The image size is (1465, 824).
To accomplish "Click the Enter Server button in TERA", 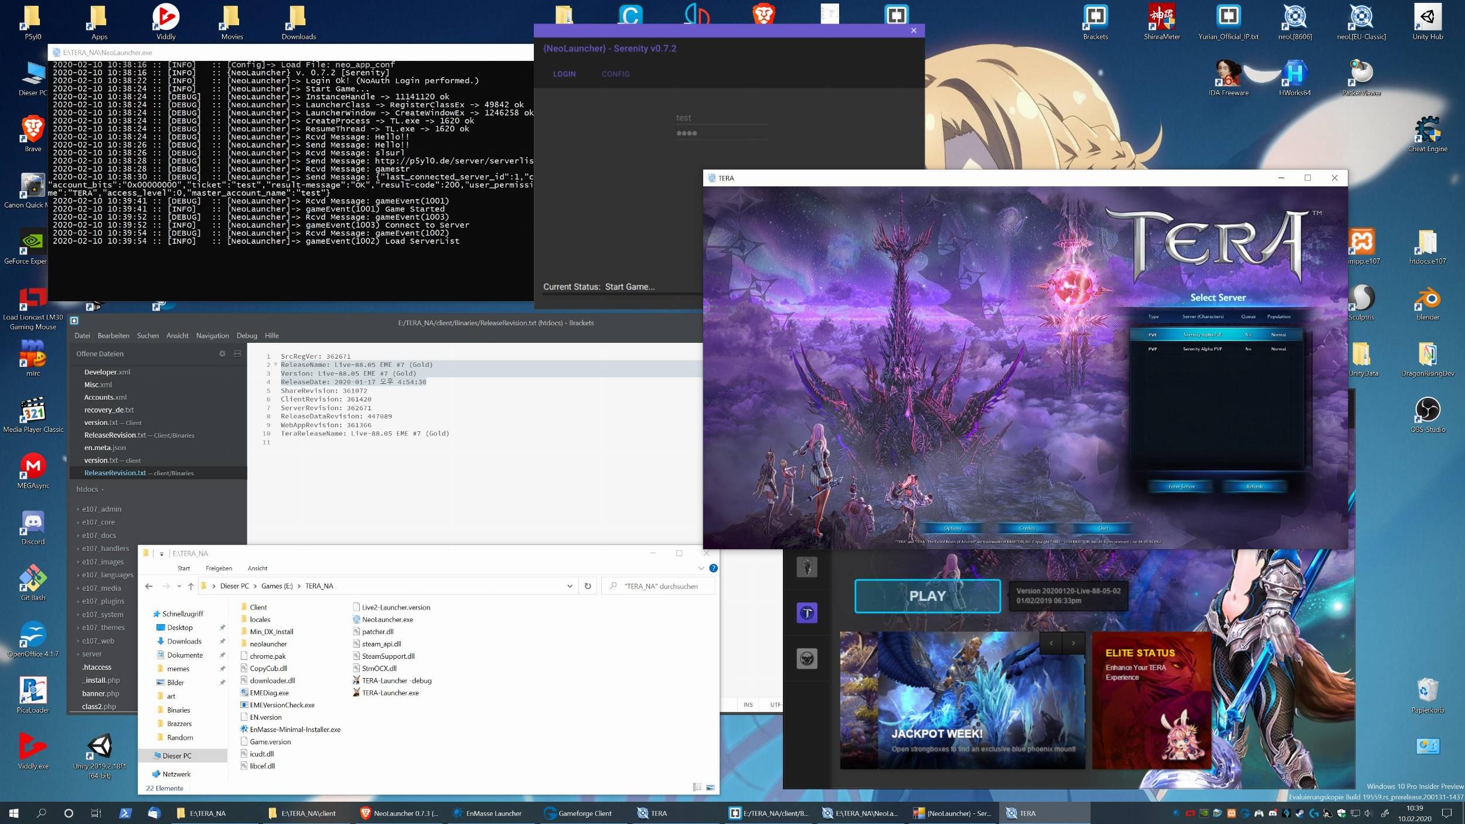I will pos(1181,486).
